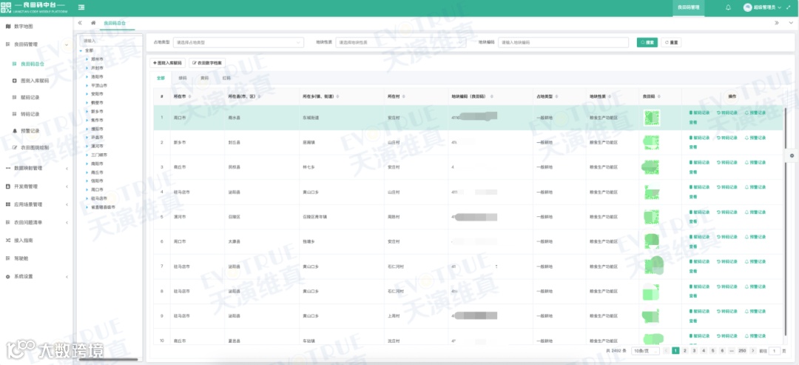Focus the region tree search box
The image size is (799, 365).
pos(111,40)
